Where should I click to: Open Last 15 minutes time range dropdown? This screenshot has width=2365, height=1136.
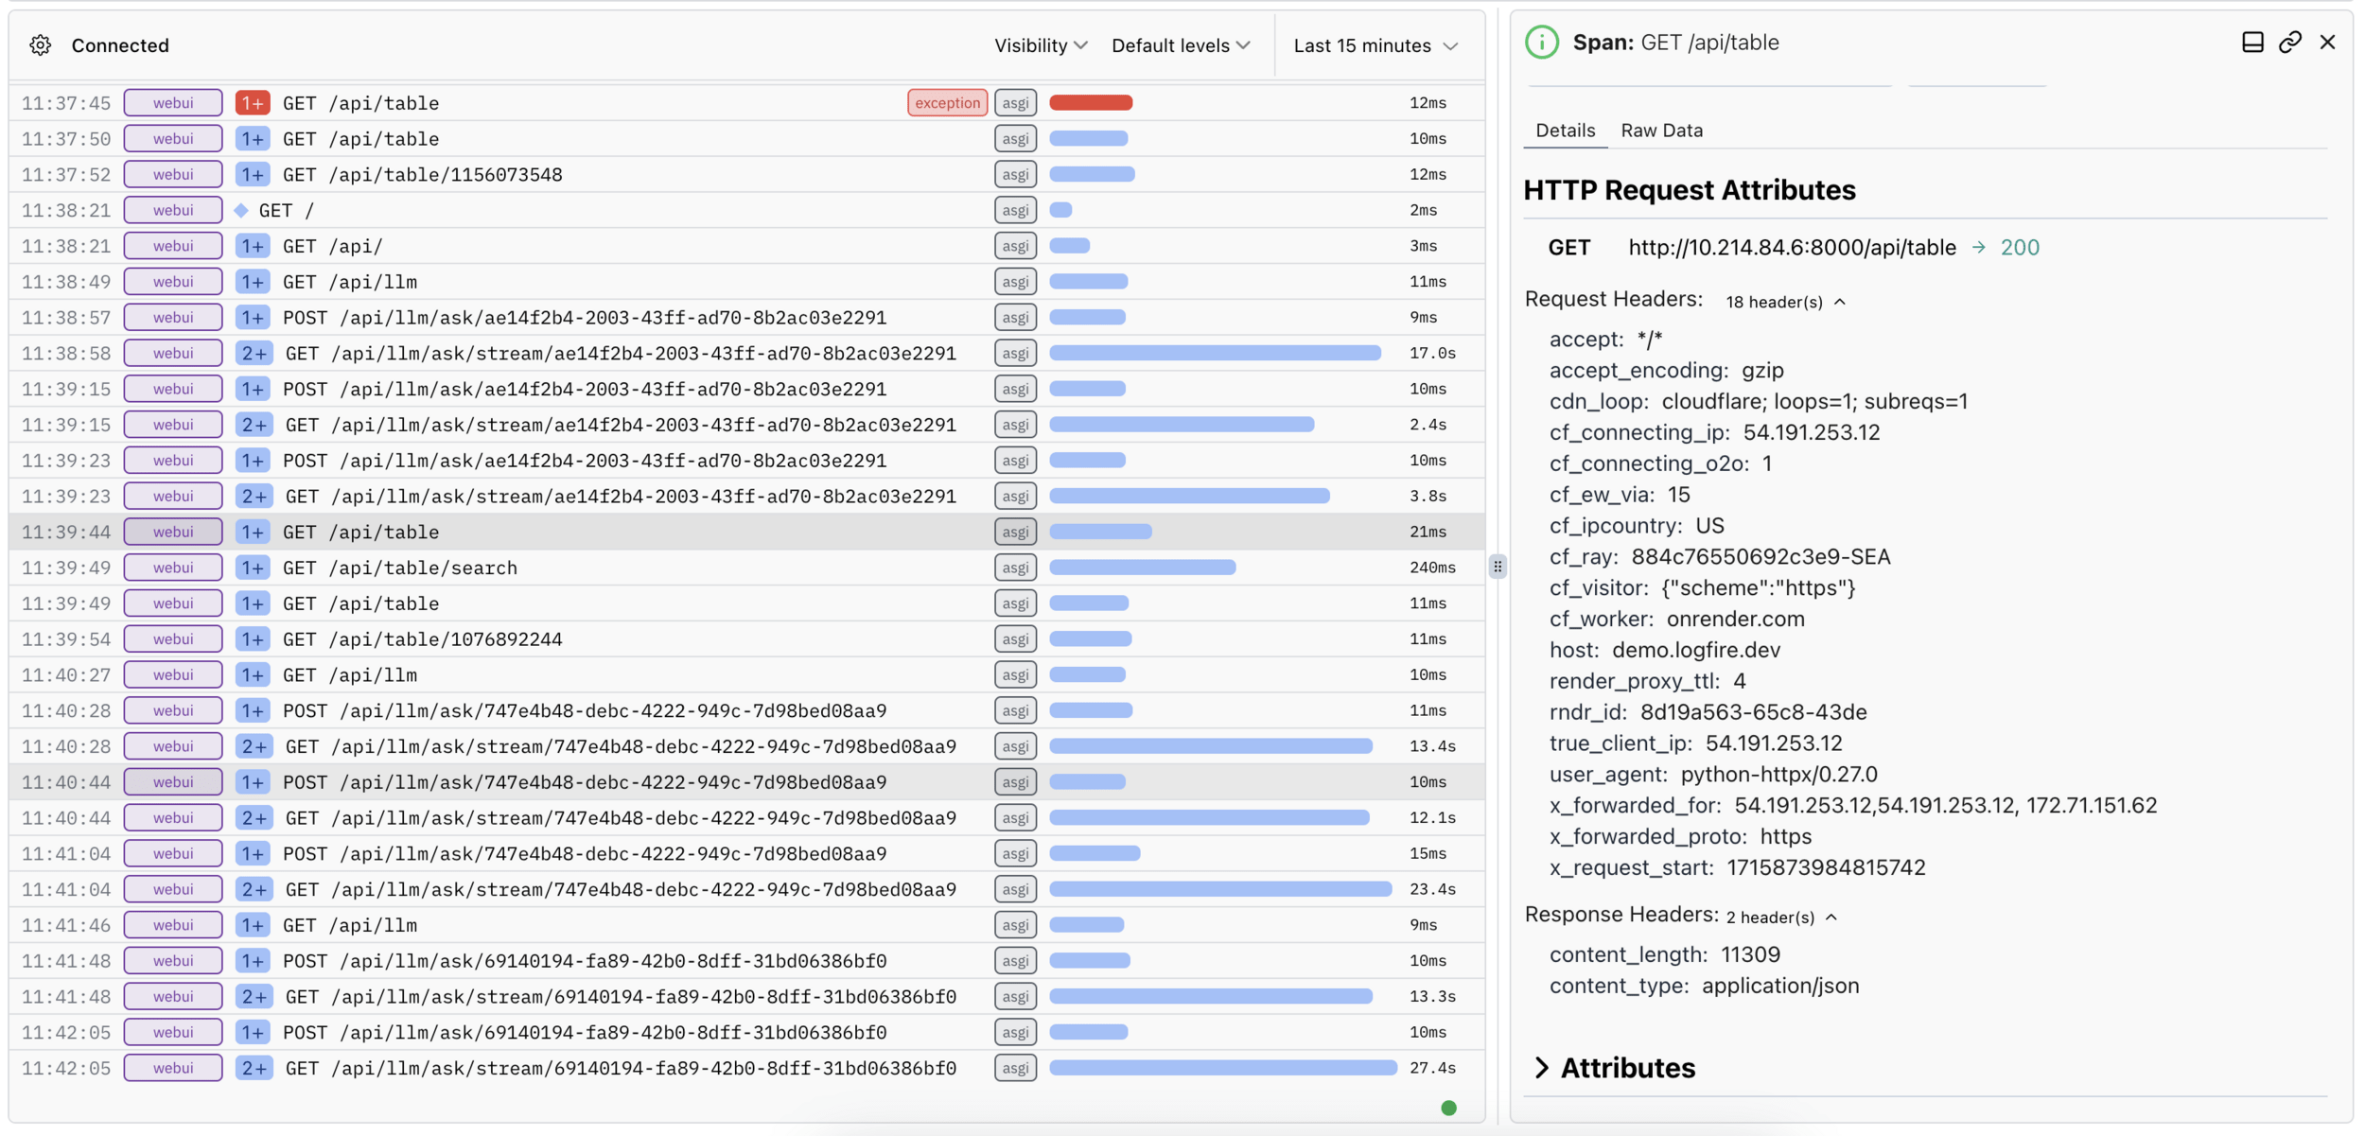(1375, 45)
